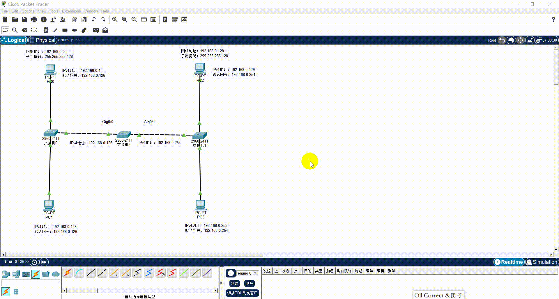Create new cluster cloud icon
This screenshot has height=299, width=559.
[x=511, y=40]
